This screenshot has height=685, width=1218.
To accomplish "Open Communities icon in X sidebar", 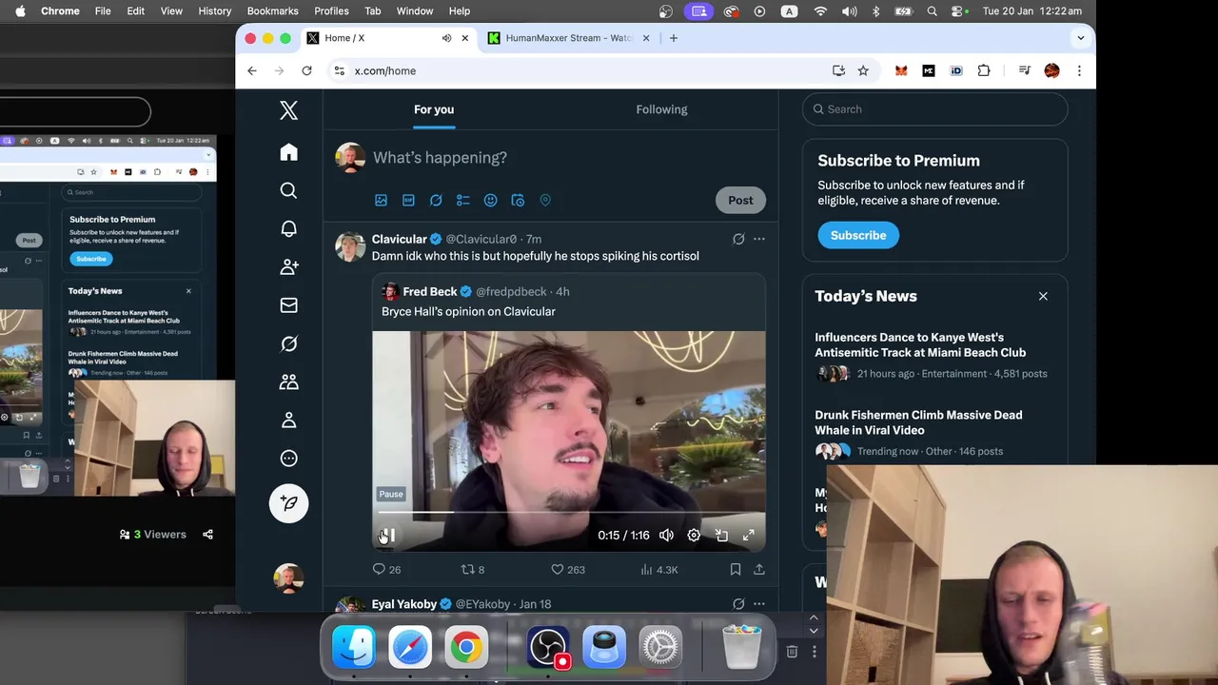I will click(x=288, y=382).
